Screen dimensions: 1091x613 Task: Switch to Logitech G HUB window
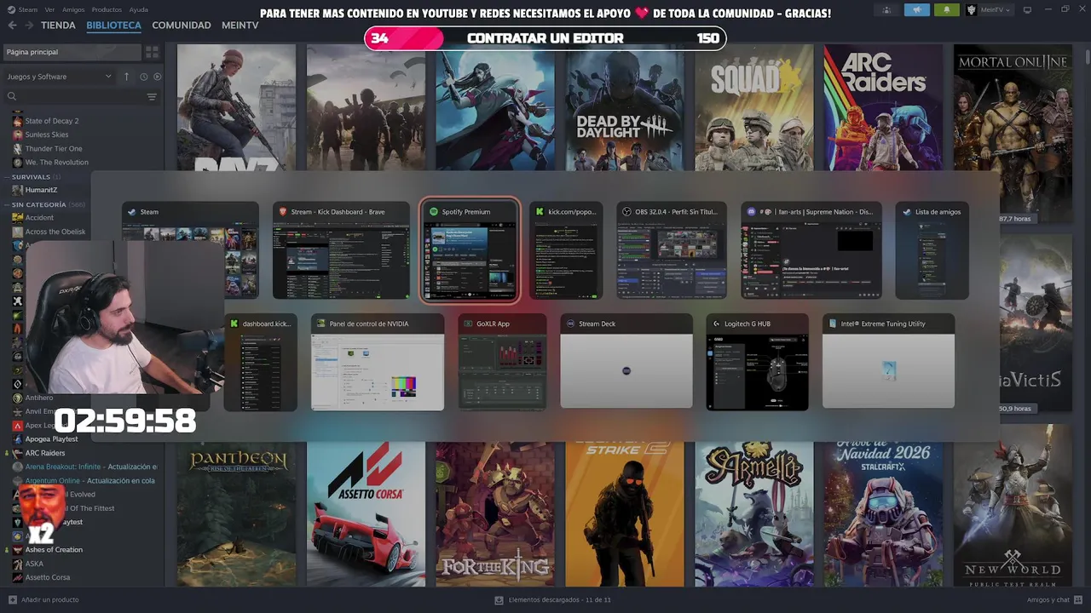click(x=757, y=363)
